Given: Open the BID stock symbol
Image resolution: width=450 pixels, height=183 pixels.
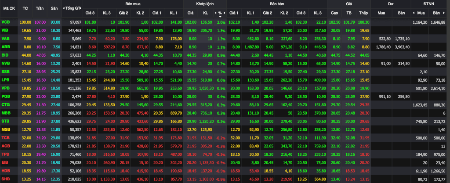Looking at the screenshot, I should tap(5, 55).
